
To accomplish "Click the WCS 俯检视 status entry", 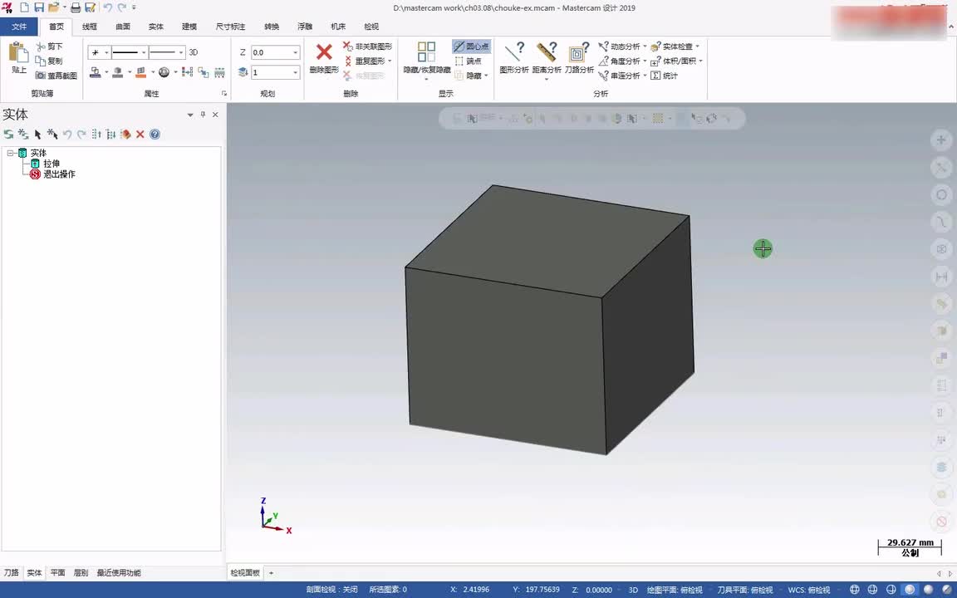I will click(808, 590).
